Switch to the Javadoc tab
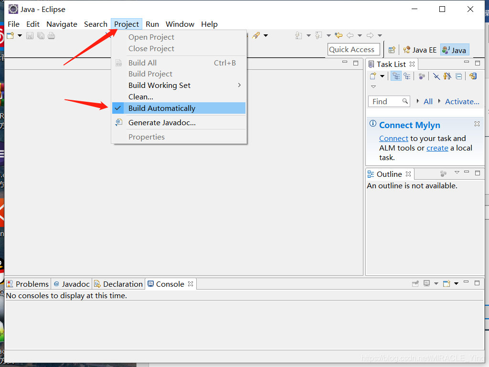This screenshot has width=489, height=367. coord(72,284)
